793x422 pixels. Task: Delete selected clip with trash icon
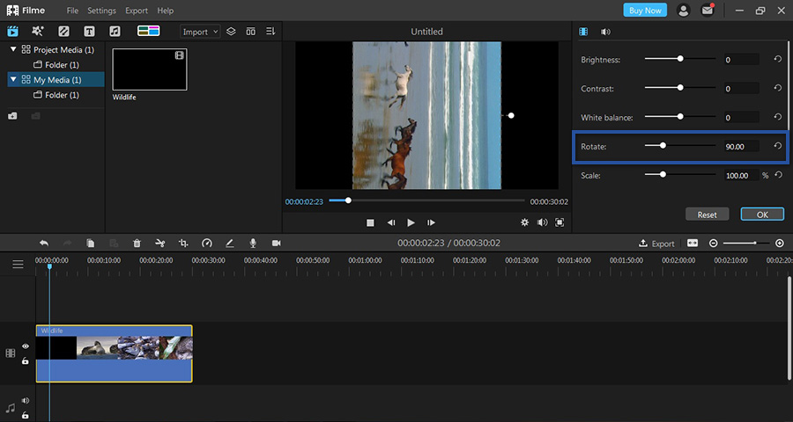pos(137,244)
